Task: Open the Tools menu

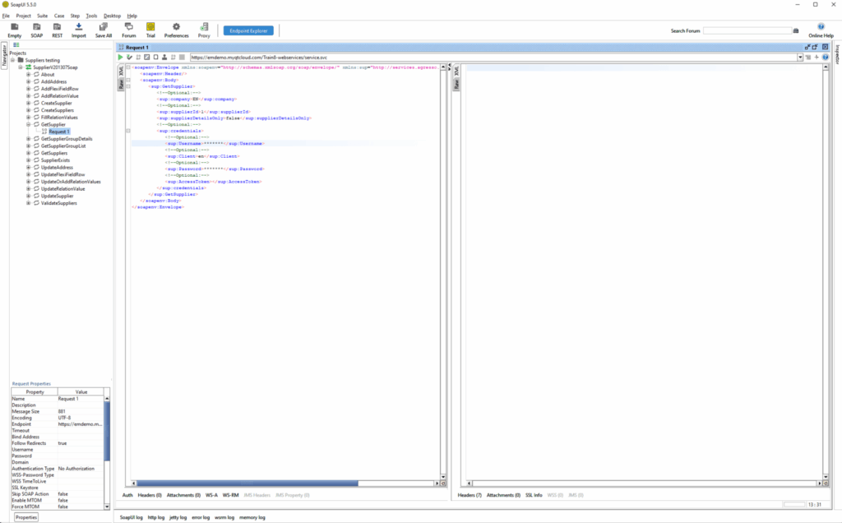Action: [91, 16]
